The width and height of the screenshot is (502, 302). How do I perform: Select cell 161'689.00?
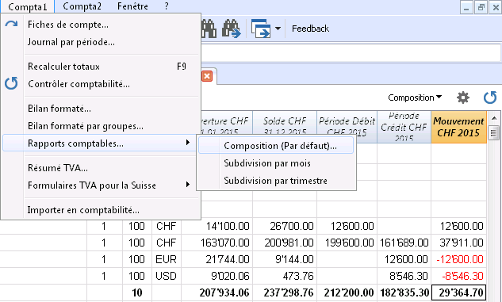(404, 243)
